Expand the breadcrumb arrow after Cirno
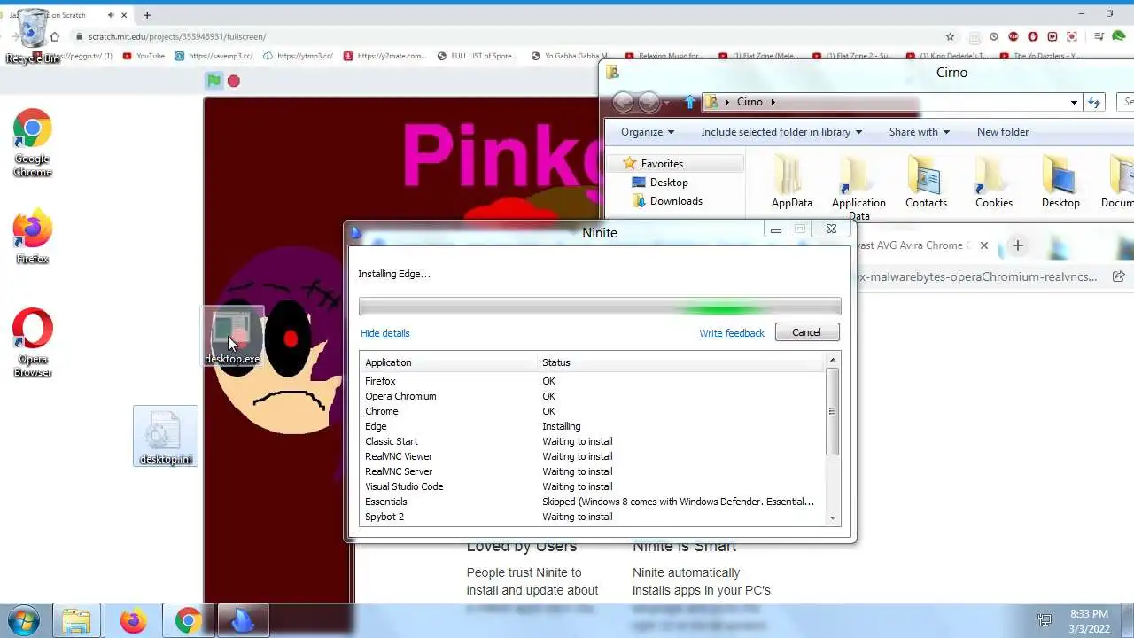Screen dimensions: 1134x638 (x=773, y=102)
